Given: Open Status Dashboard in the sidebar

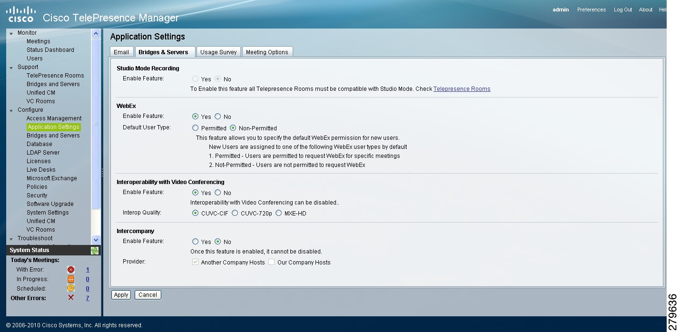Looking at the screenshot, I should [50, 50].
